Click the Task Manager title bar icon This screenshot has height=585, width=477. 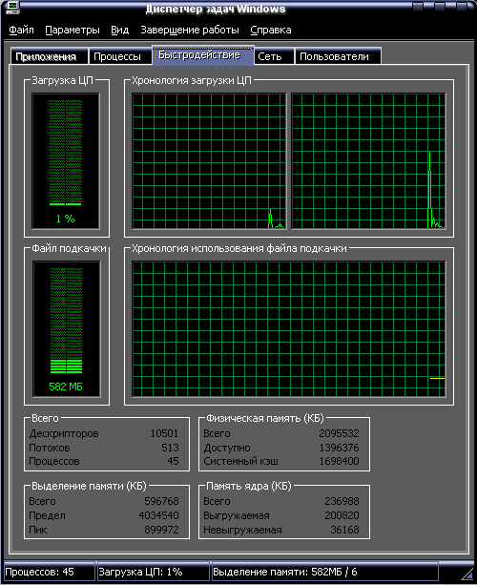(12, 8)
